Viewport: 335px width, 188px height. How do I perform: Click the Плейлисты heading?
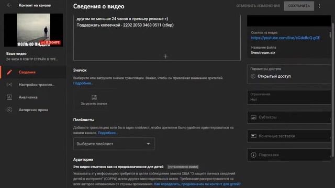click(84, 120)
